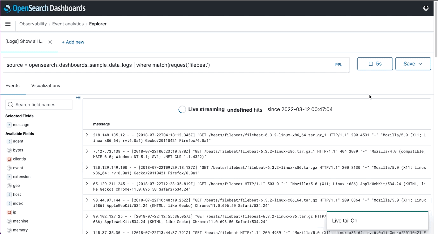Screen dimensions: 438x234
Task: Click the Explorer breadcrumb
Action: 98,24
